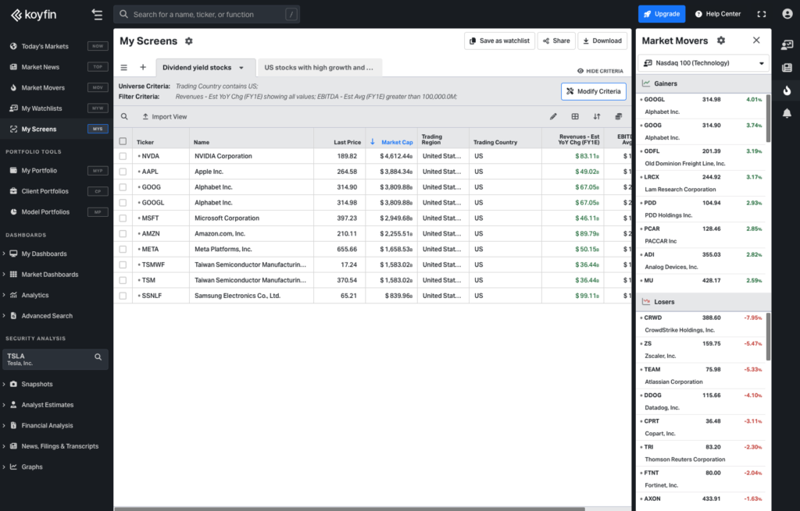Check the AAPL row checkbox
Screen dimensions: 800x511
123,171
